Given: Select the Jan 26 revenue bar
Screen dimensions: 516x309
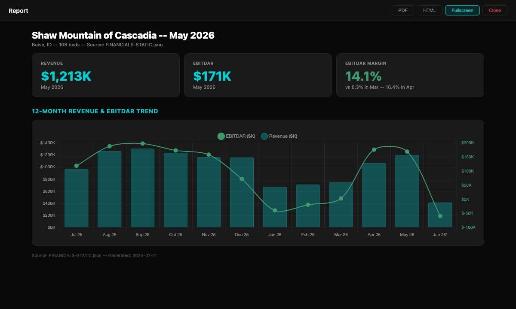Looking at the screenshot, I should 275,207.
